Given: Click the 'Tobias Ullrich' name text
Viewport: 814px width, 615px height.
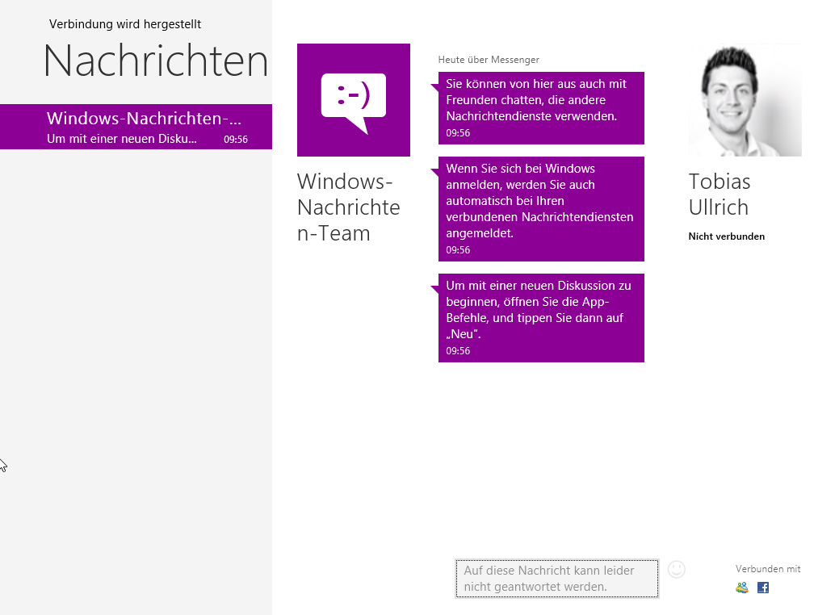Looking at the screenshot, I should click(720, 195).
